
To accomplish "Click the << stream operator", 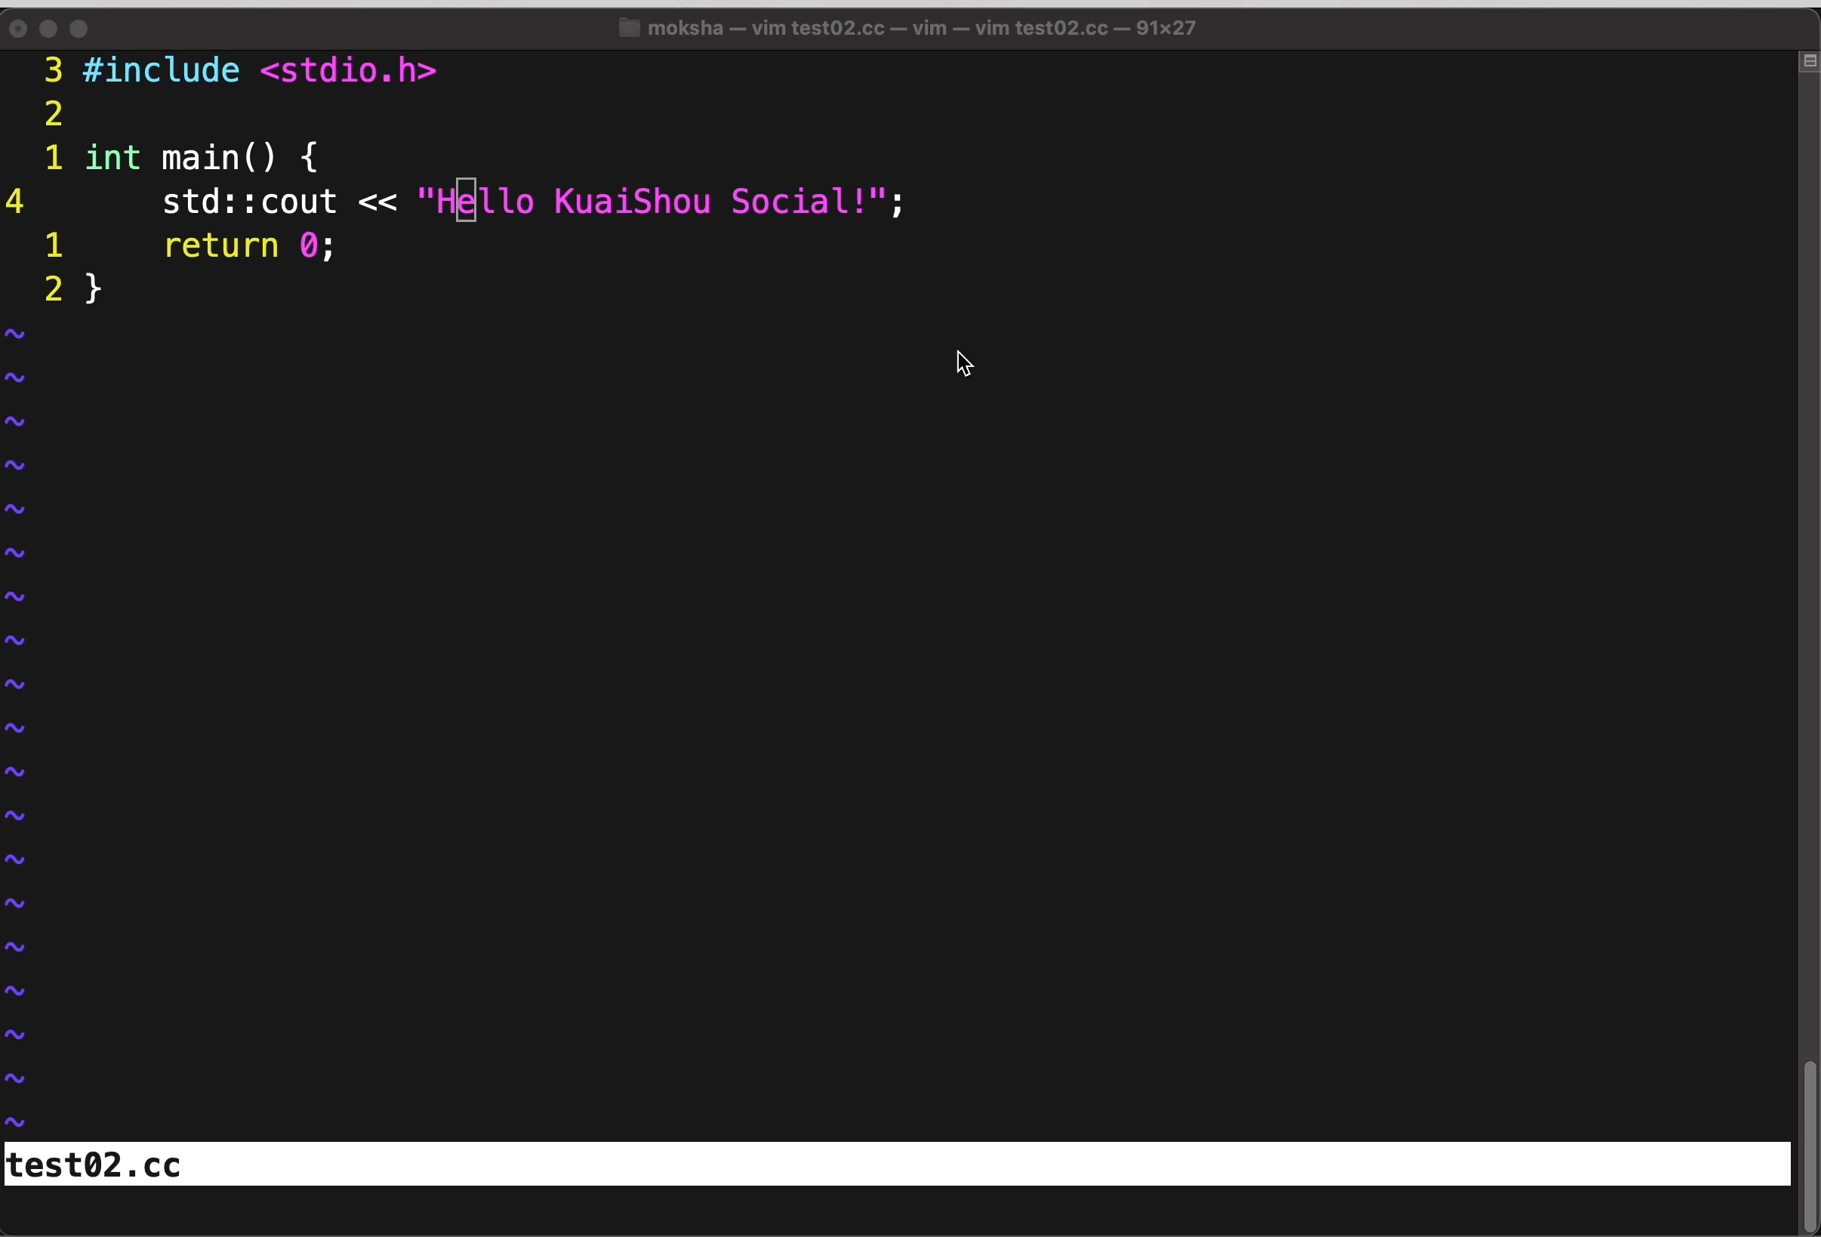I will tap(377, 202).
